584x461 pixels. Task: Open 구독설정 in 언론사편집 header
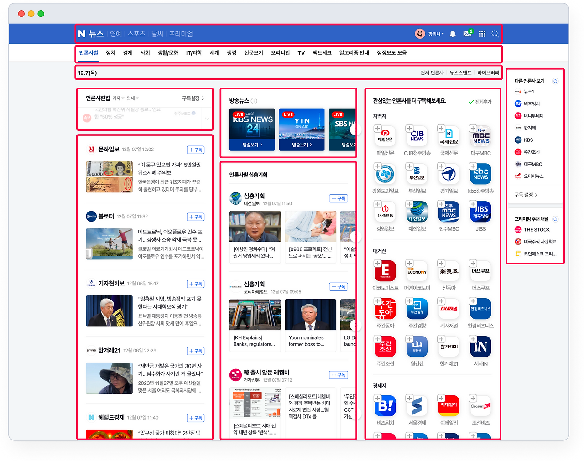coord(193,98)
